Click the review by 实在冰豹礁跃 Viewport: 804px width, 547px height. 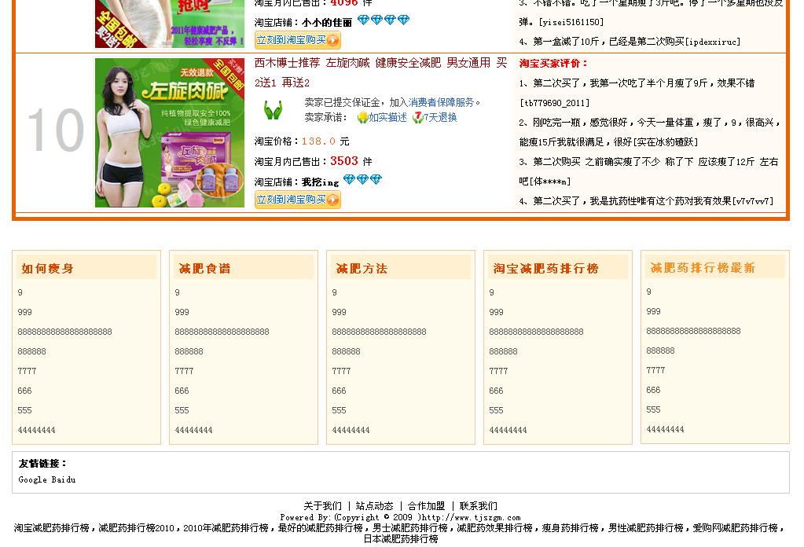tap(649, 132)
